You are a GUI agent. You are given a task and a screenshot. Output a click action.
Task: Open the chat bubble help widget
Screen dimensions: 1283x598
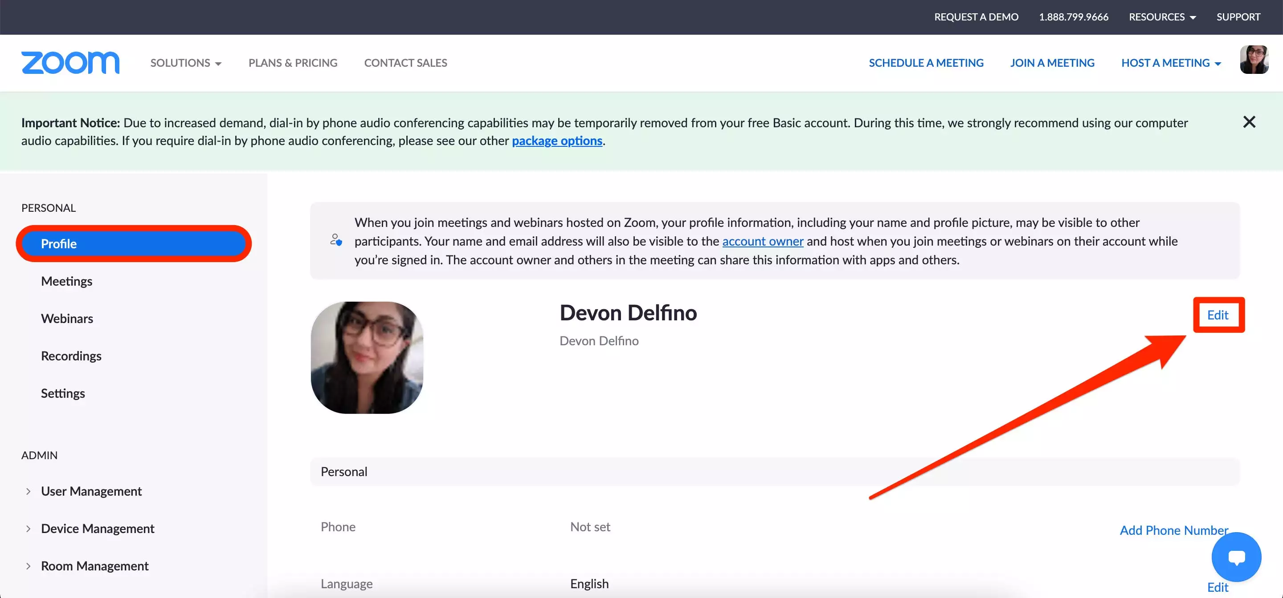click(x=1236, y=557)
